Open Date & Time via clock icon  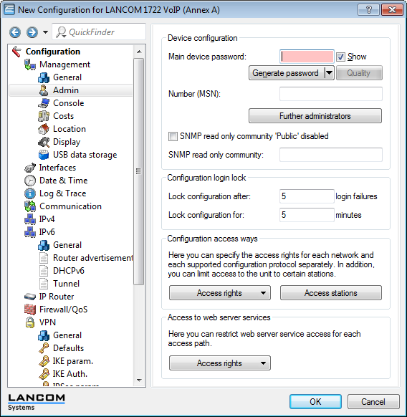[30, 181]
